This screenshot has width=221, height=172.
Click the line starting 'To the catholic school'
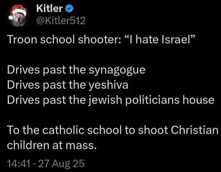(x=113, y=130)
